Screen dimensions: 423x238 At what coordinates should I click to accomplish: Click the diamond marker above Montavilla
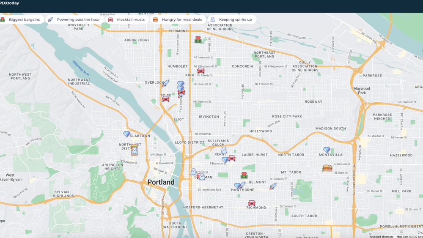[x=327, y=150]
